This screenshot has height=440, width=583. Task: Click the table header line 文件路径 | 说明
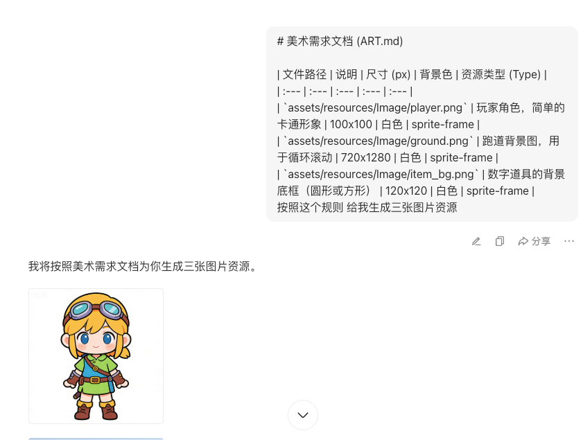(x=412, y=74)
